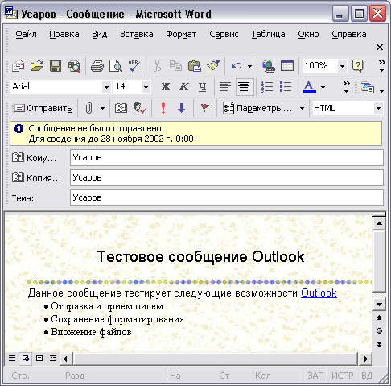Open the Формат menu
The image size is (391, 386).
[181, 35]
